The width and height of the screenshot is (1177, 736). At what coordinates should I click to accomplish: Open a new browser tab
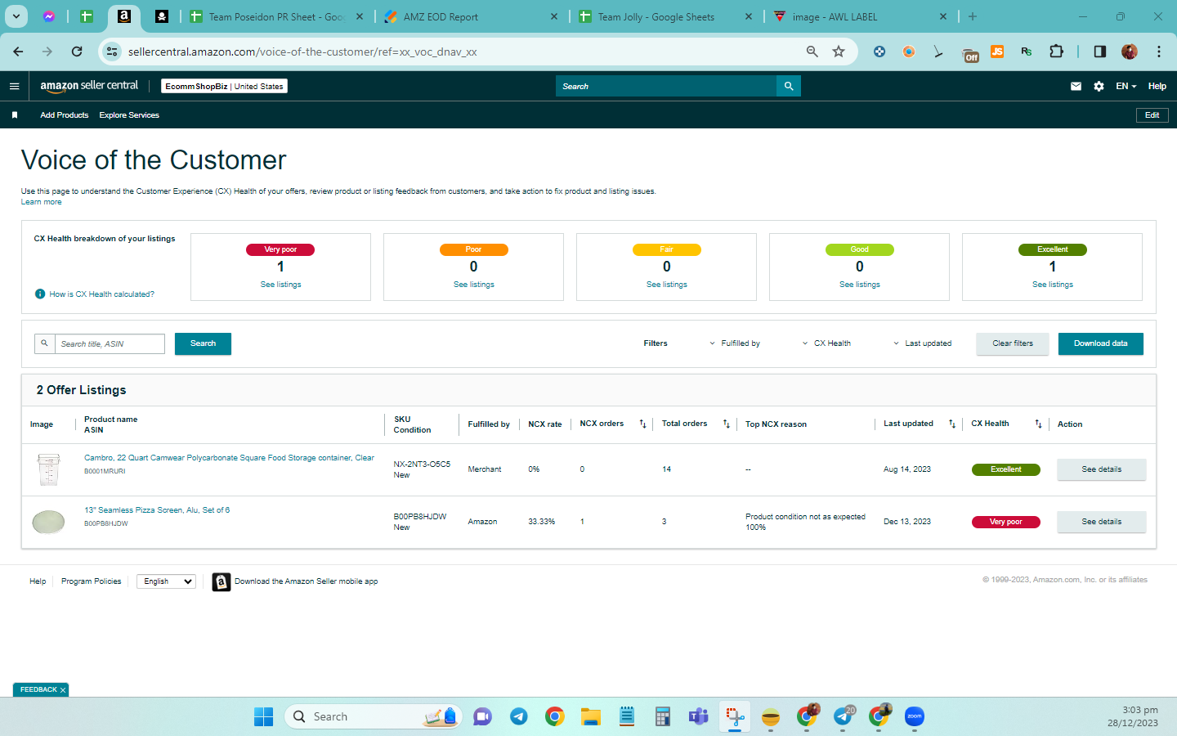pyautogui.click(x=973, y=16)
